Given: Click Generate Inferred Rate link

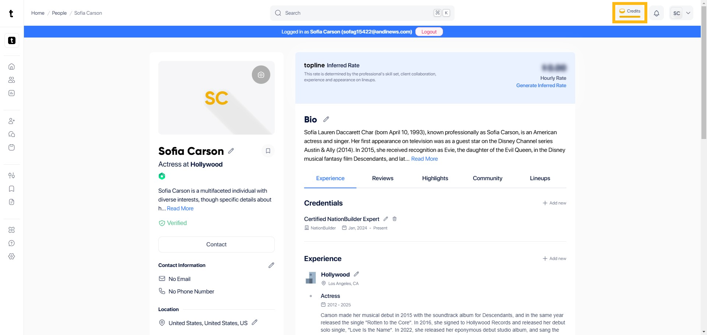Looking at the screenshot, I should click(x=541, y=85).
